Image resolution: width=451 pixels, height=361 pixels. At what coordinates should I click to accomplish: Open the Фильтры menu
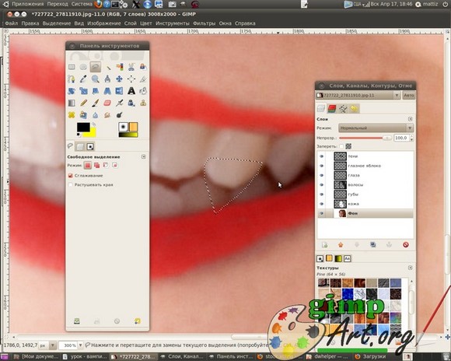pyautogui.click(x=204, y=23)
